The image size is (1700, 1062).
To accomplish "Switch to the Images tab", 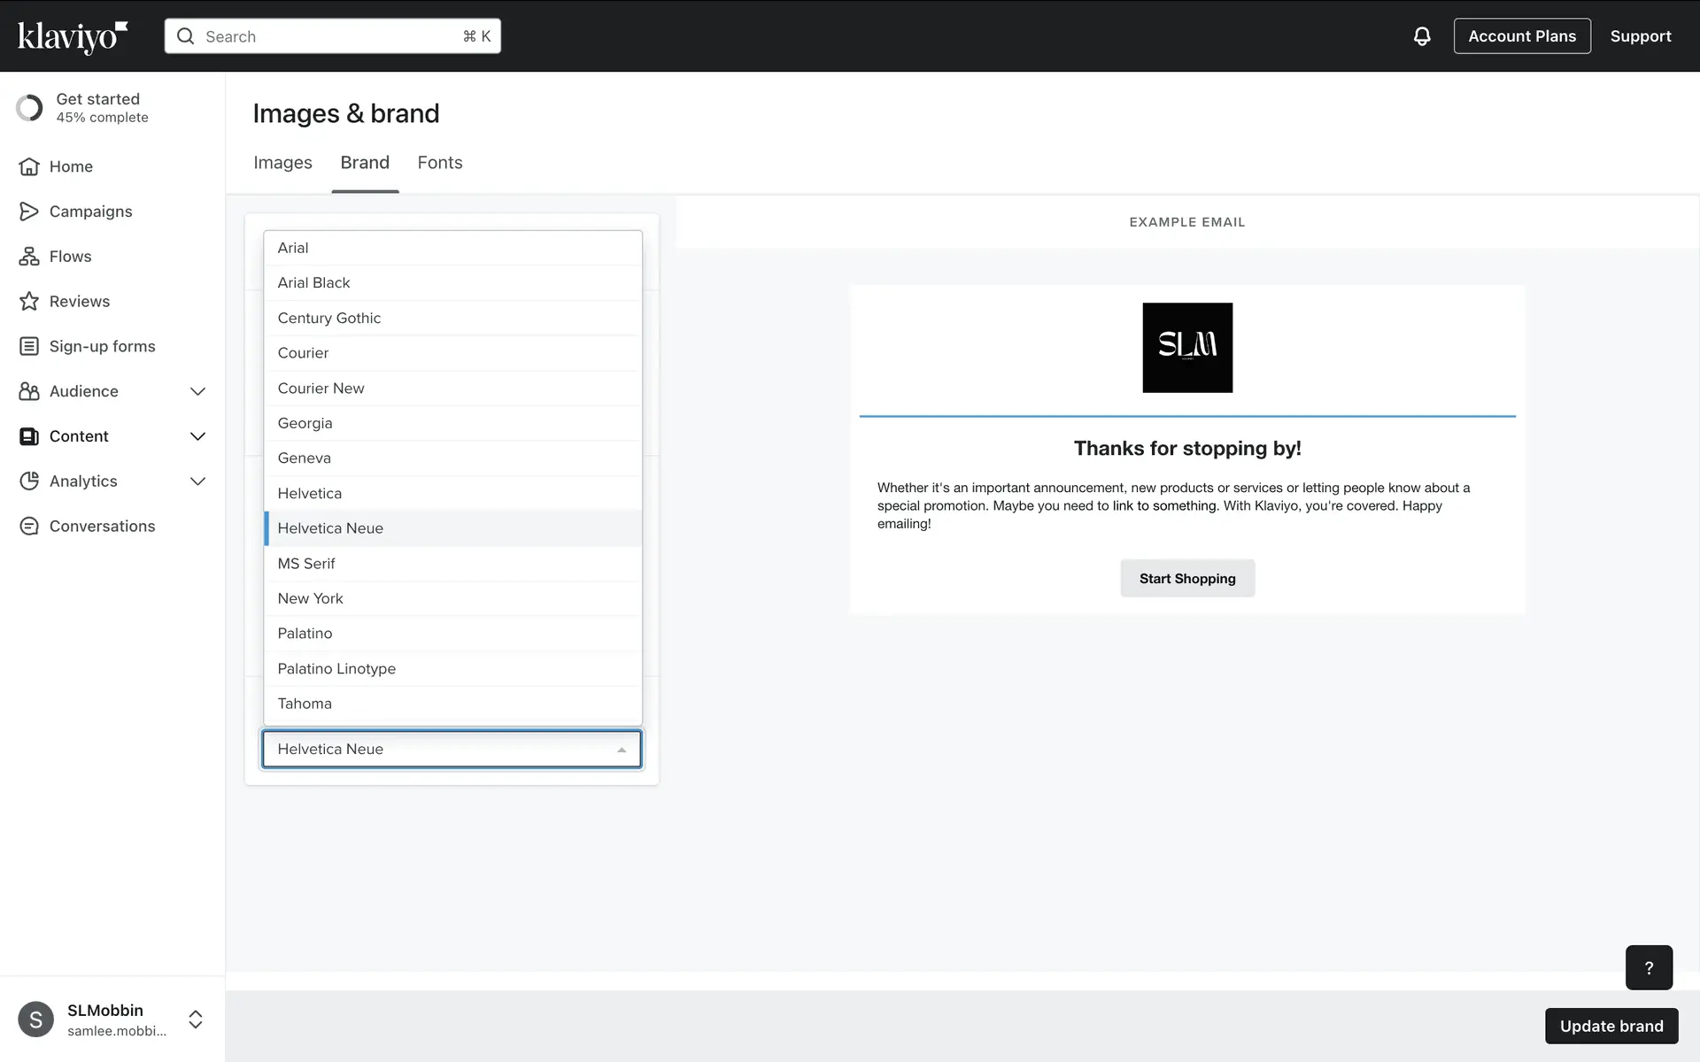I will [282, 163].
